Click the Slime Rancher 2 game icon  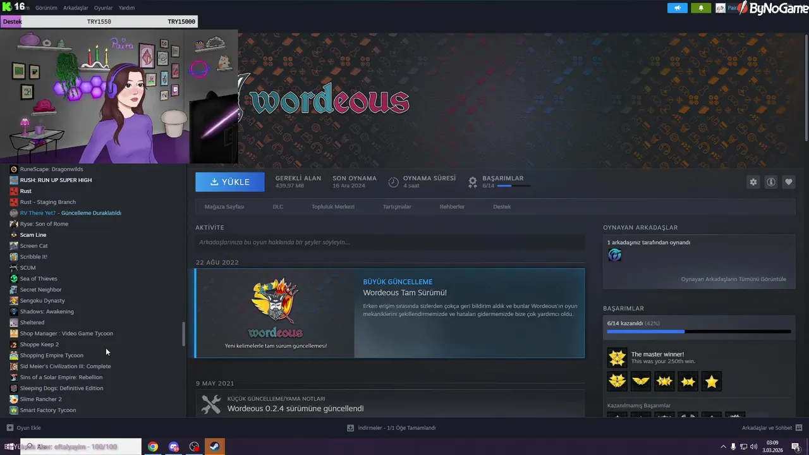pyautogui.click(x=14, y=399)
